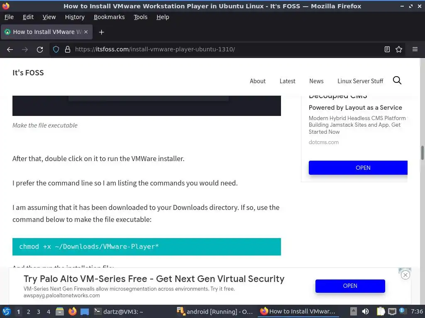
Task: Open the Edit menu
Action: (28, 17)
